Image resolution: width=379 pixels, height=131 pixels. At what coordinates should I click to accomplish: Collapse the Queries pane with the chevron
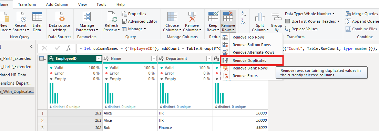coord(31,46)
